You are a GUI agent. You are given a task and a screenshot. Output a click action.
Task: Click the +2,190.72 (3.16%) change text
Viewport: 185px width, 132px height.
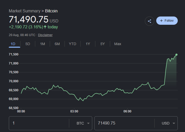[26, 27]
